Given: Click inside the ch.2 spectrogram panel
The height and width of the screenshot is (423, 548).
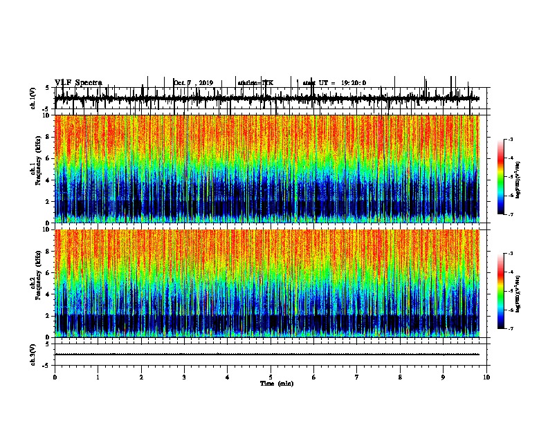Looking at the screenshot, I should click(267, 283).
